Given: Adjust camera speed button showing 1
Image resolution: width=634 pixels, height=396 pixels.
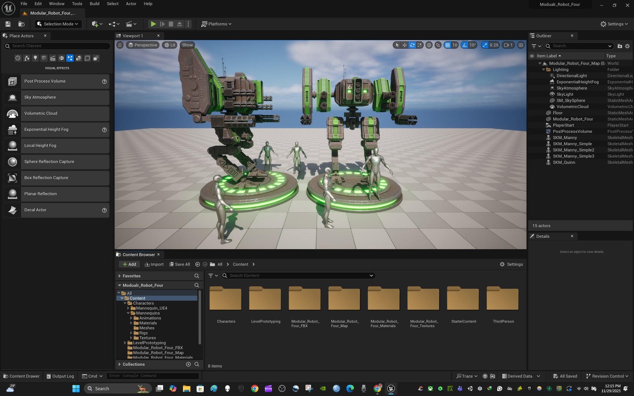Looking at the screenshot, I should tap(508, 45).
